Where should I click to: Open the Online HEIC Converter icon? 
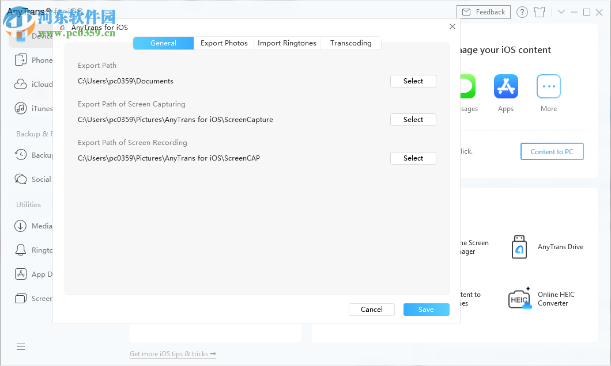coord(519,299)
